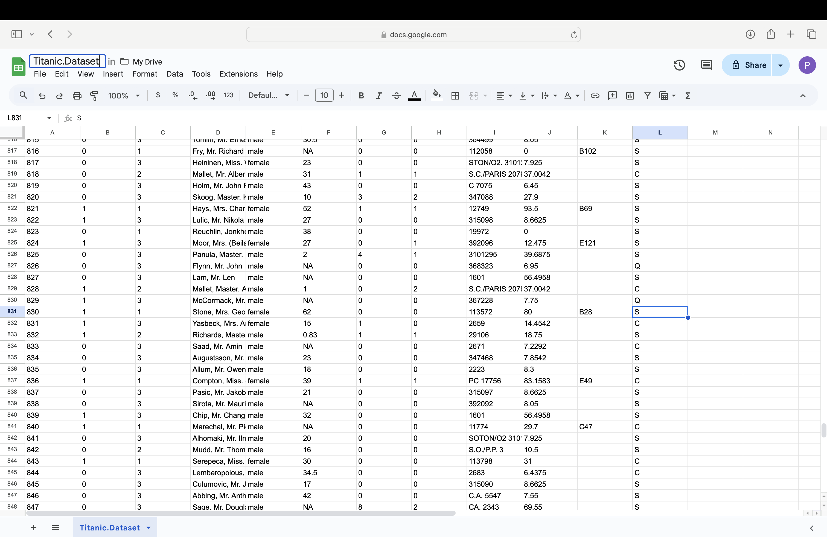
Task: Open fill color paint bucket
Action: tap(437, 95)
